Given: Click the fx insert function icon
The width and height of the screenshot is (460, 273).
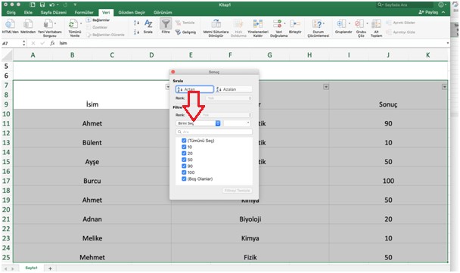Looking at the screenshot, I should coord(52,43).
